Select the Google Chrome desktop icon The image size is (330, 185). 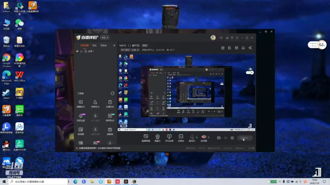(7, 60)
